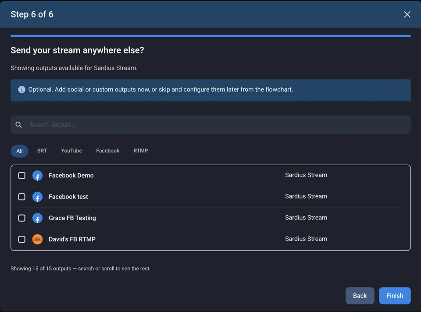Filter outputs by RTMP
The height and width of the screenshot is (312, 421).
(x=141, y=151)
